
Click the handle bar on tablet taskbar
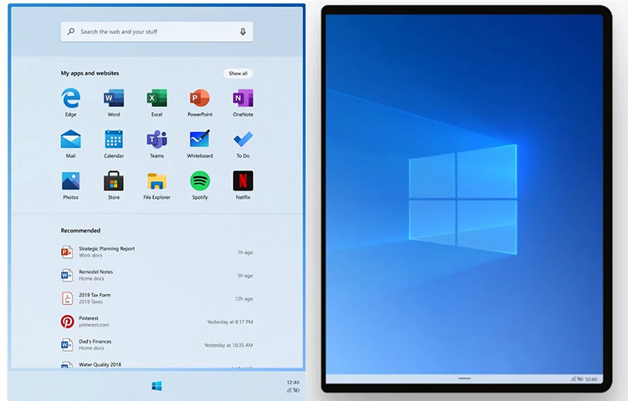pos(465,378)
